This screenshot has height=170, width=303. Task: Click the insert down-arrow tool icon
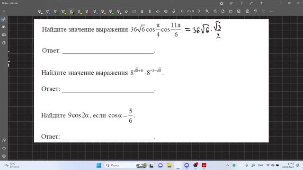pyautogui.click(x=174, y=11)
